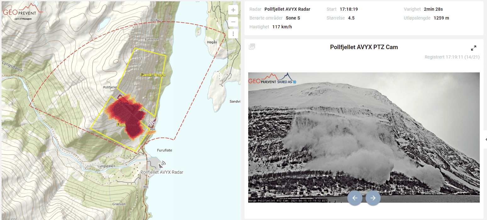Open the image gallery icon

point(252,47)
